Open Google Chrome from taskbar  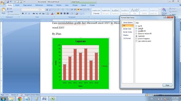20,99
